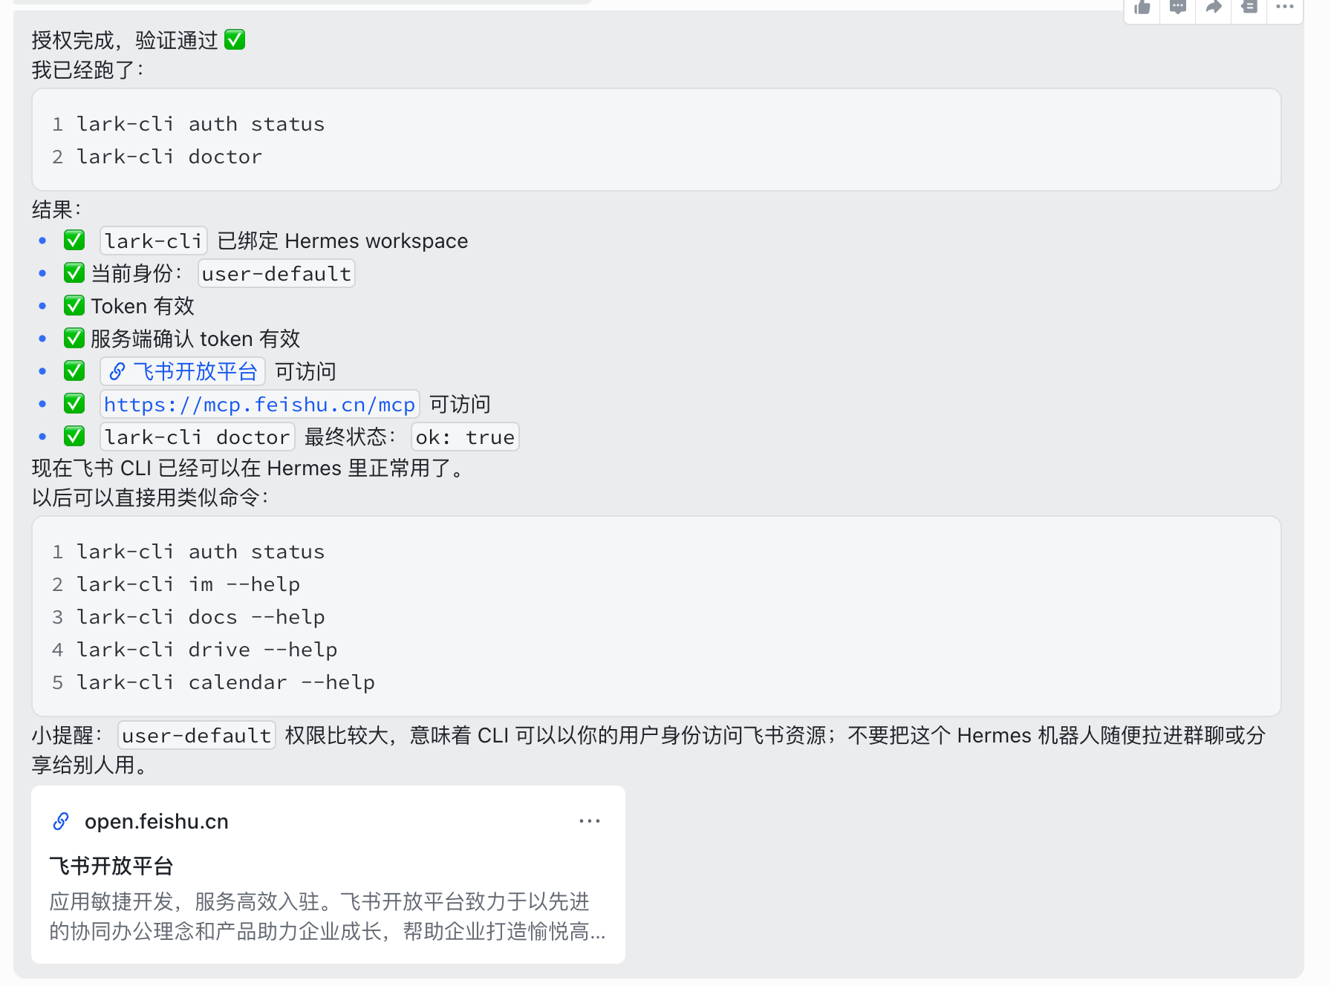Viewport: 1331px width, 986px height.
Task: Click the 'user-default' chip after 小提醒
Action: (197, 735)
